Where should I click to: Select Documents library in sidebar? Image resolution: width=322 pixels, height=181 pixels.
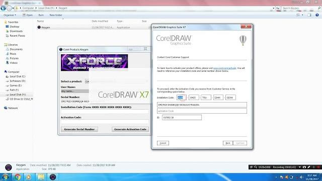pos(16,49)
